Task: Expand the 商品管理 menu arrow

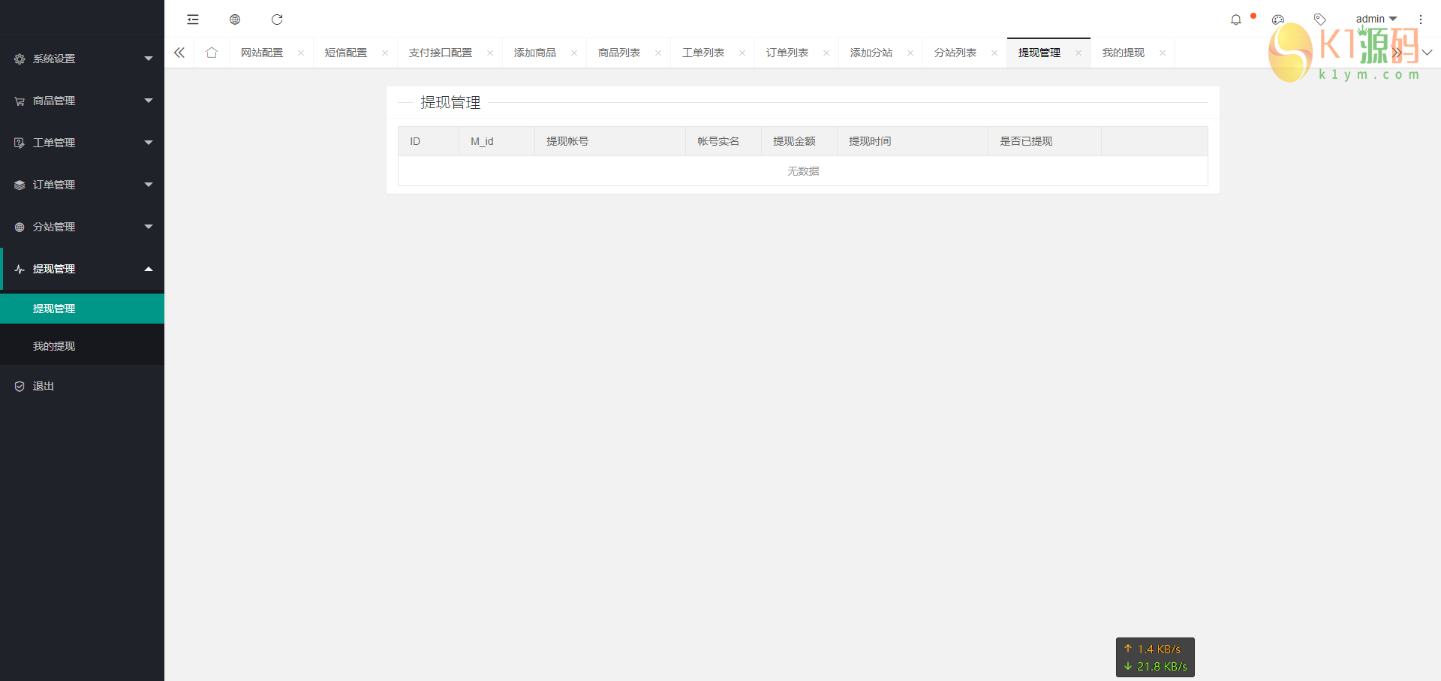Action: [149, 101]
